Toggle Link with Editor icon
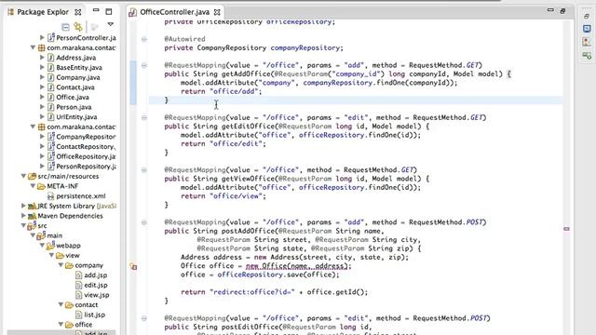Image resolution: width=596 pixels, height=335 pixels. (x=78, y=27)
